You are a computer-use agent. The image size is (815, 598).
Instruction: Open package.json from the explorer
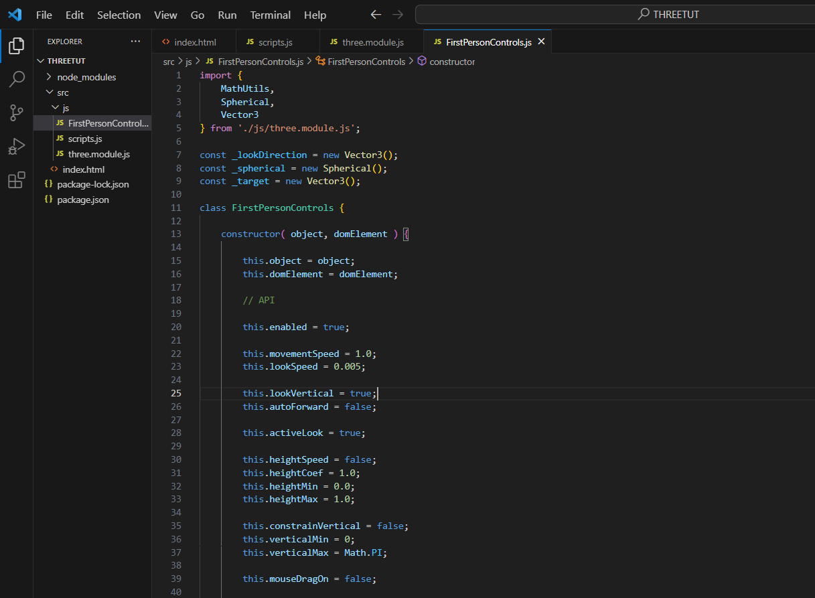83,200
